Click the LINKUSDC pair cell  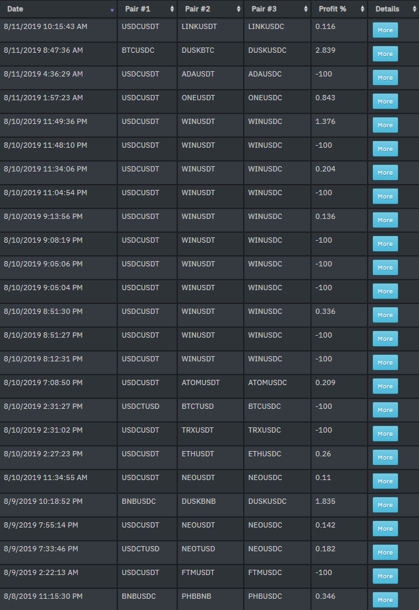point(277,30)
